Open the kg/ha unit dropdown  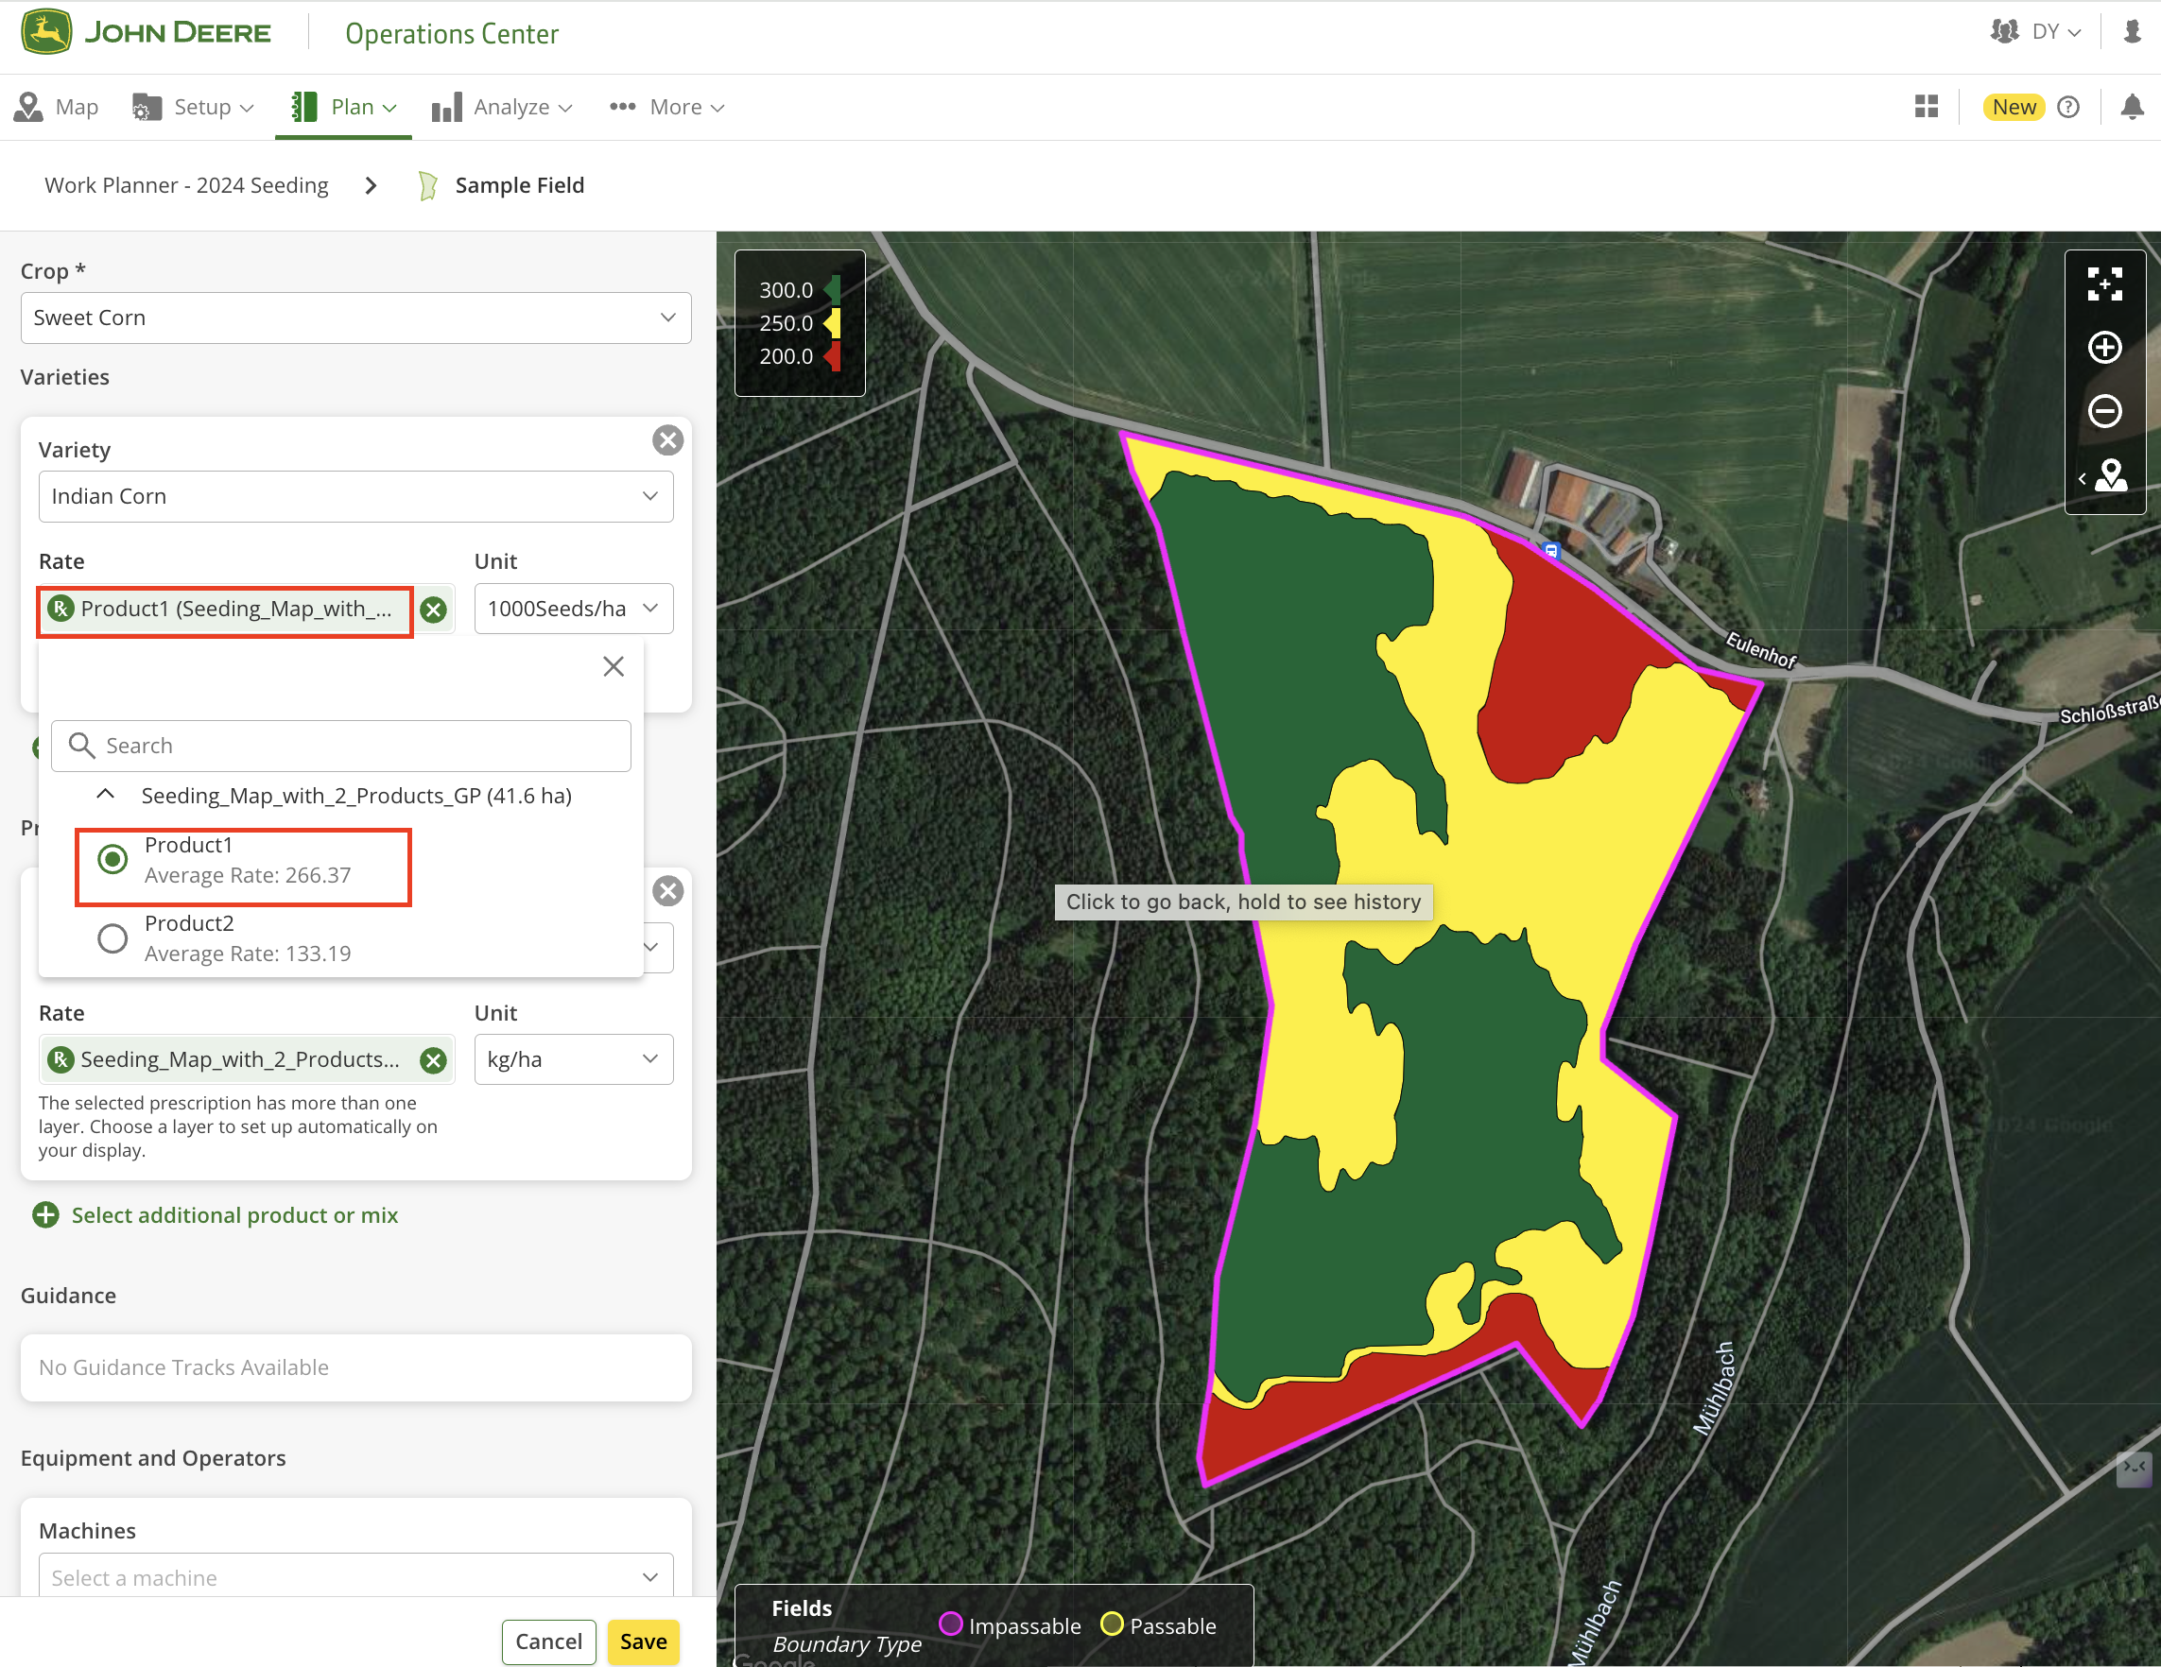point(573,1059)
